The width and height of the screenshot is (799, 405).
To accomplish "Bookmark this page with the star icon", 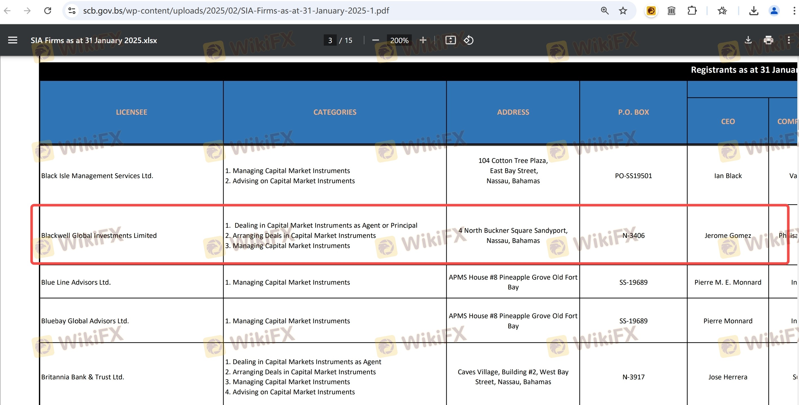I will click(x=623, y=10).
